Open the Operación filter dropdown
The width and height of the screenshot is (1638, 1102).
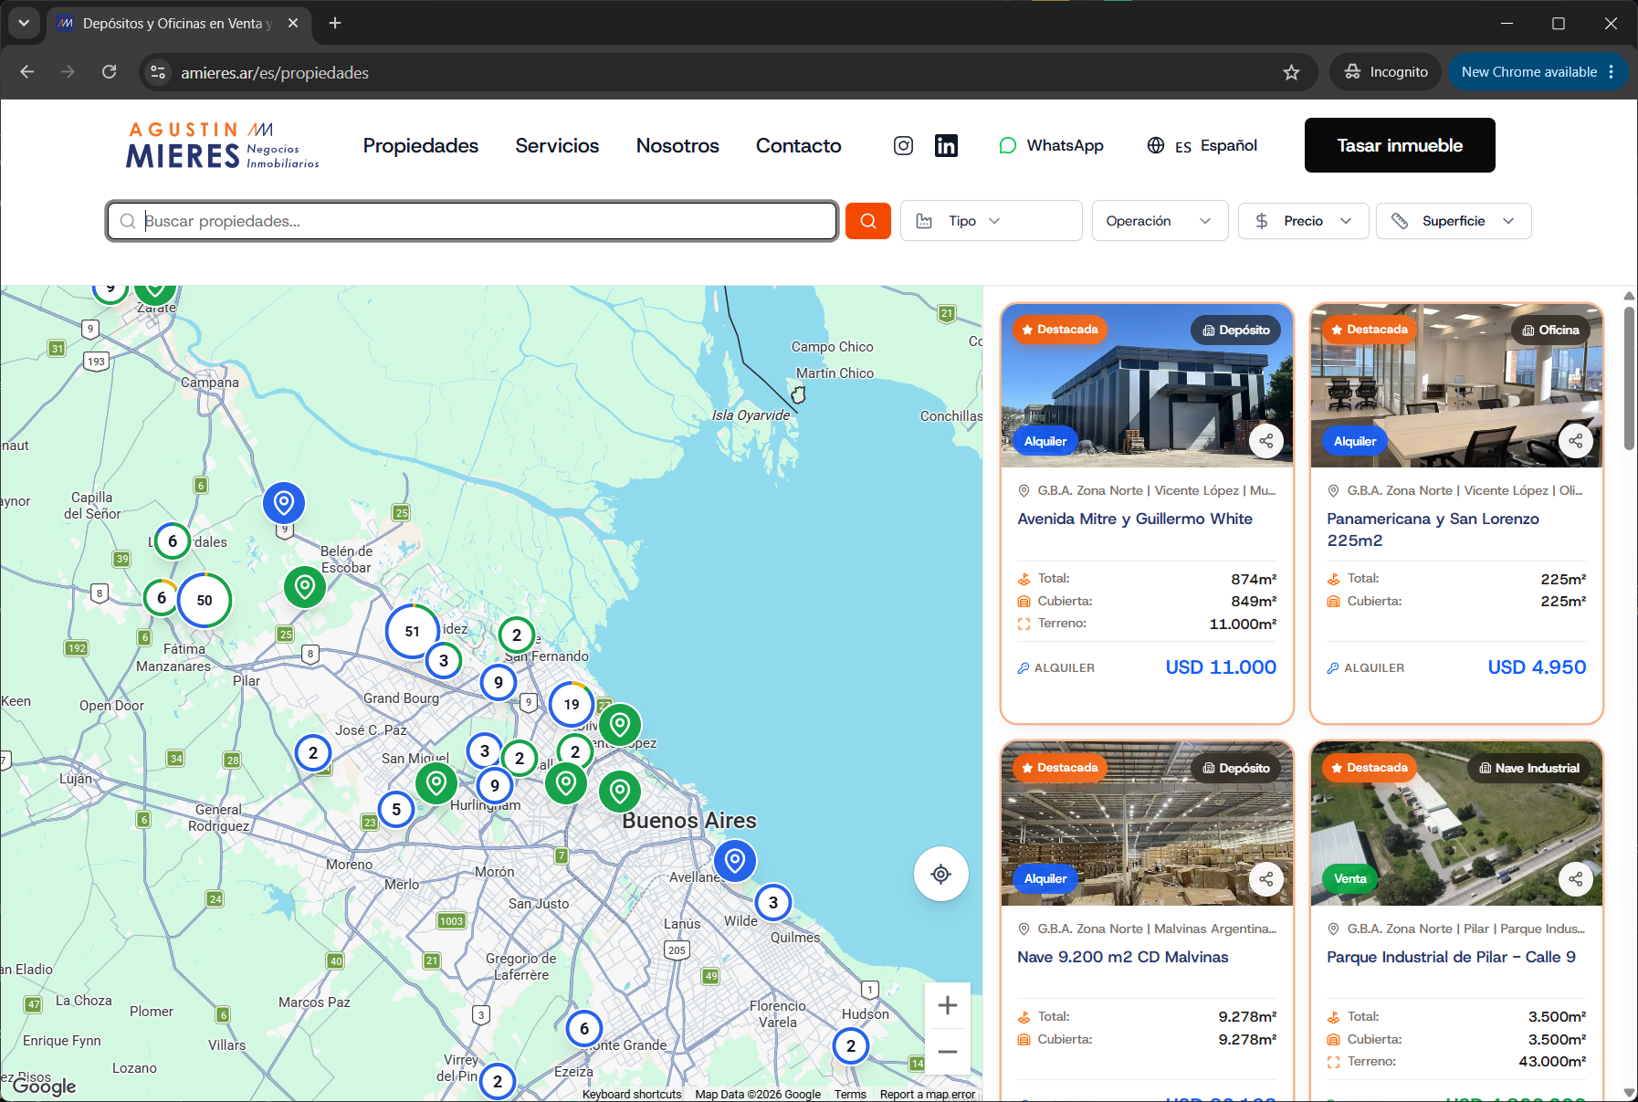pos(1160,221)
